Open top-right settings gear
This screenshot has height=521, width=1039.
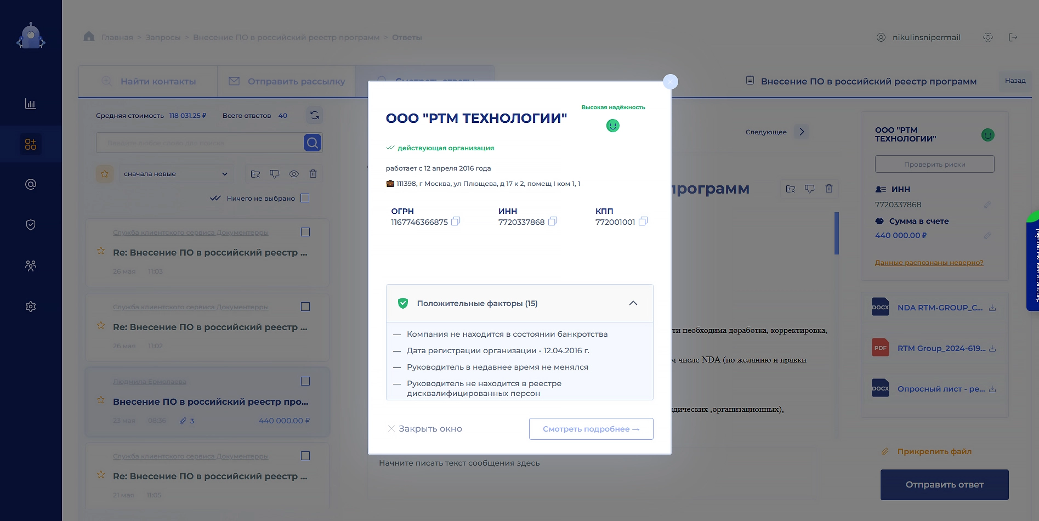point(988,37)
